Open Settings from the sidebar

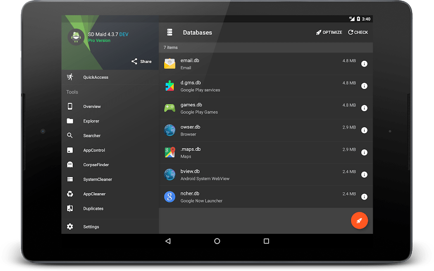tap(91, 226)
